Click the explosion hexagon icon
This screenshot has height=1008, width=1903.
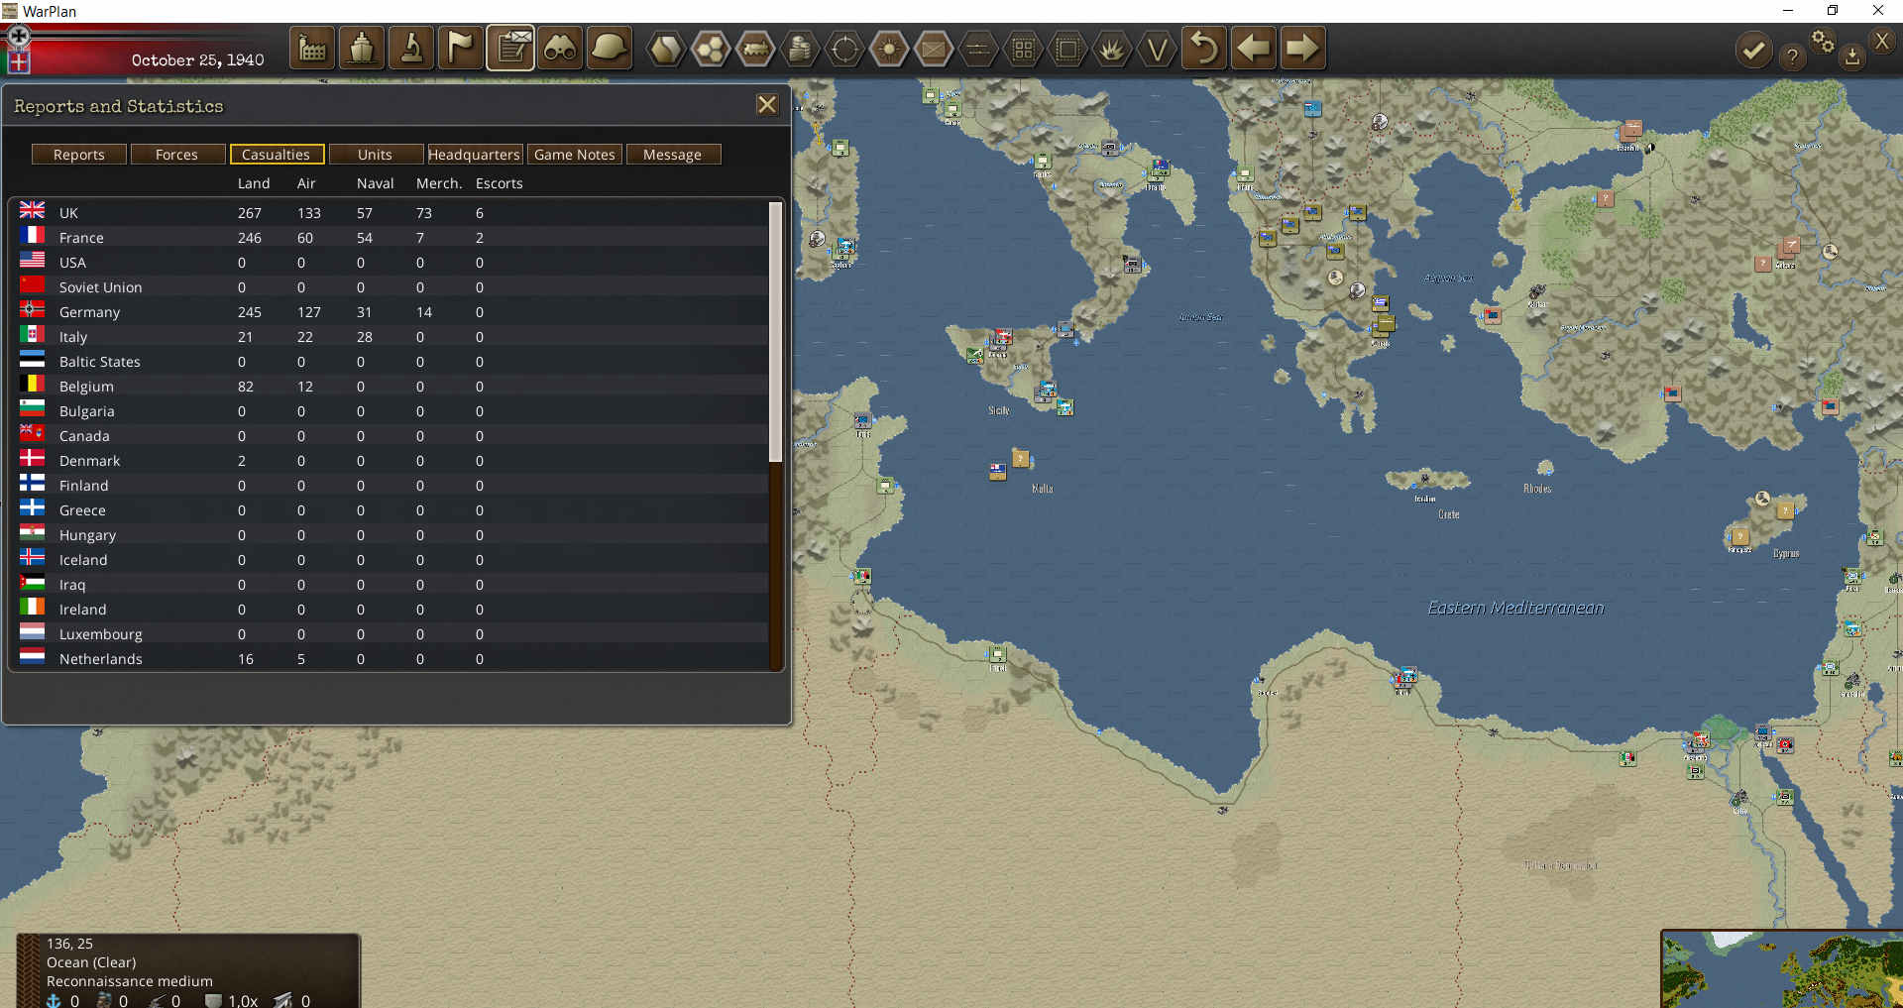pos(1112,48)
